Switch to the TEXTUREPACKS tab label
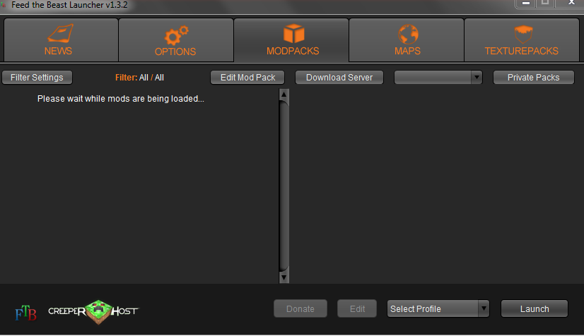The width and height of the screenshot is (584, 336). (521, 51)
